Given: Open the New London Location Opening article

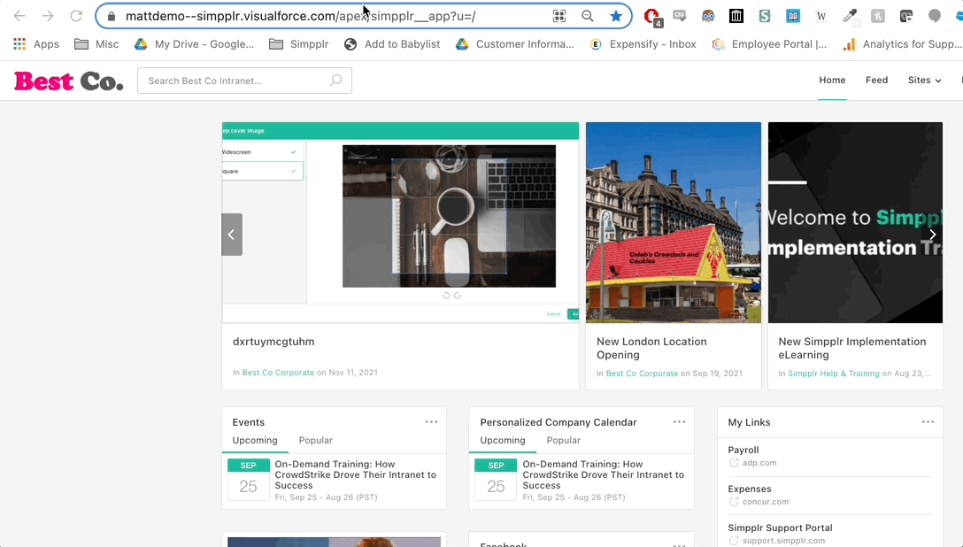Looking at the screenshot, I should 651,348.
